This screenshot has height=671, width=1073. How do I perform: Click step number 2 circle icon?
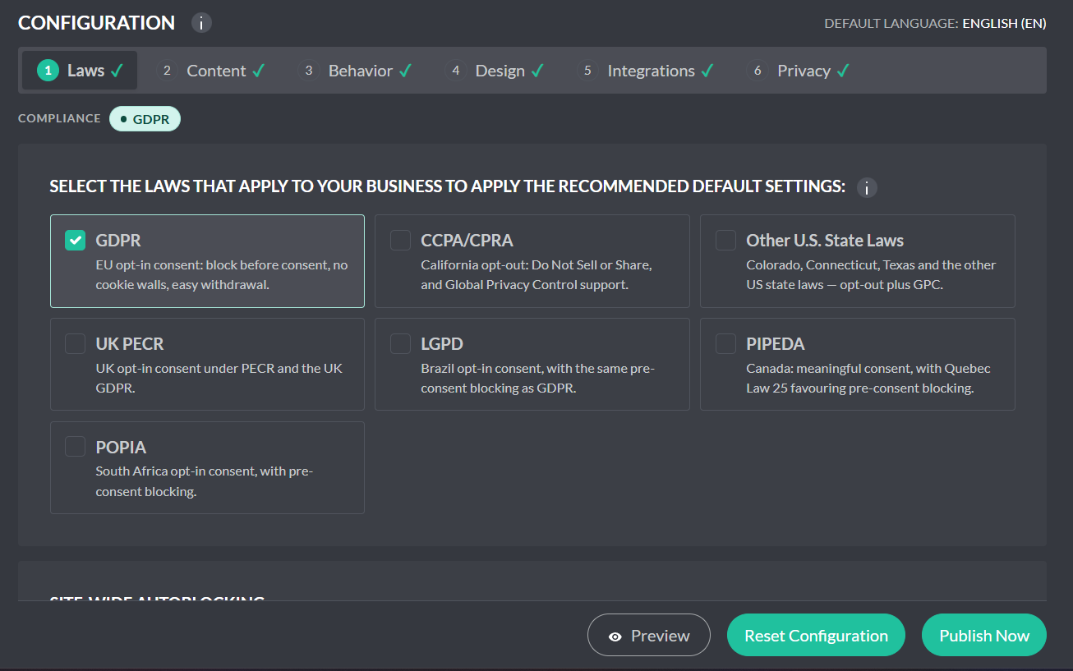(x=167, y=71)
